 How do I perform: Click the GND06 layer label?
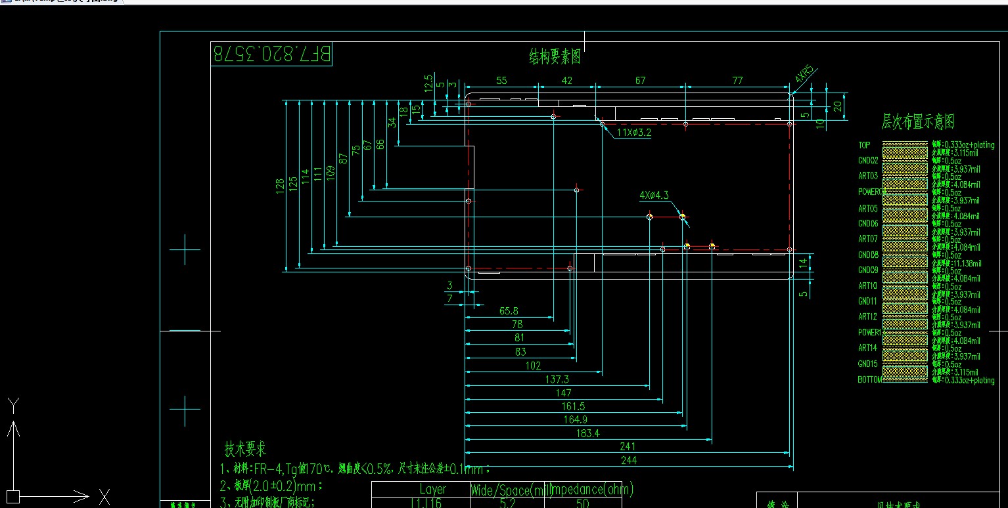pyautogui.click(x=868, y=224)
